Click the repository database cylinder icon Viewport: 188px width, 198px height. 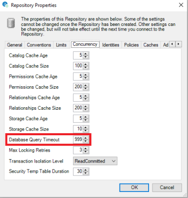coord(11,23)
